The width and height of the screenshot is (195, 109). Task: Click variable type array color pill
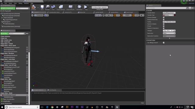(175, 15)
